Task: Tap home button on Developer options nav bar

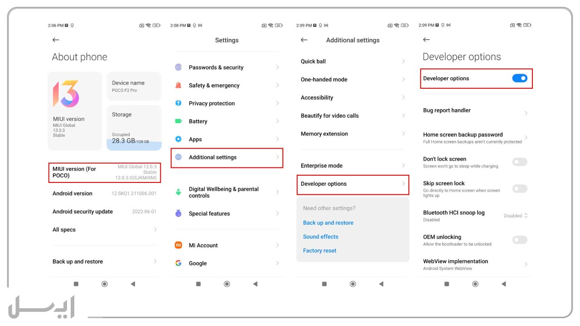Action: [x=475, y=284]
